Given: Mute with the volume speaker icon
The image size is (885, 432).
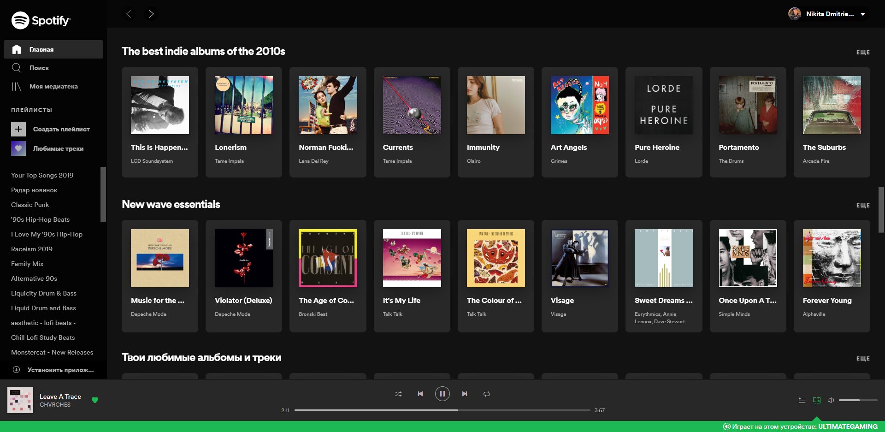Looking at the screenshot, I should pyautogui.click(x=831, y=400).
